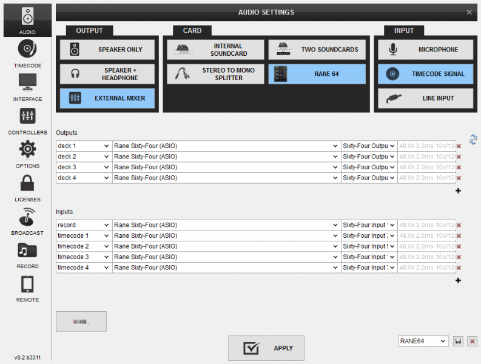481x364 pixels.
Task: Choose the Rane 64 card option
Action: click(317, 74)
